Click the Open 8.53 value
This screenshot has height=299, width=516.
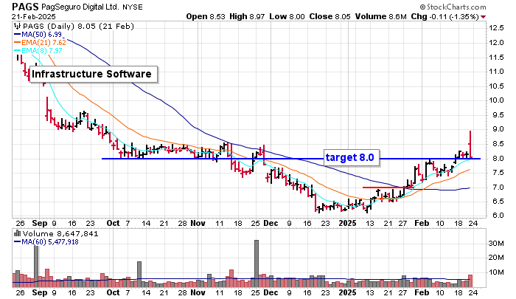point(206,16)
